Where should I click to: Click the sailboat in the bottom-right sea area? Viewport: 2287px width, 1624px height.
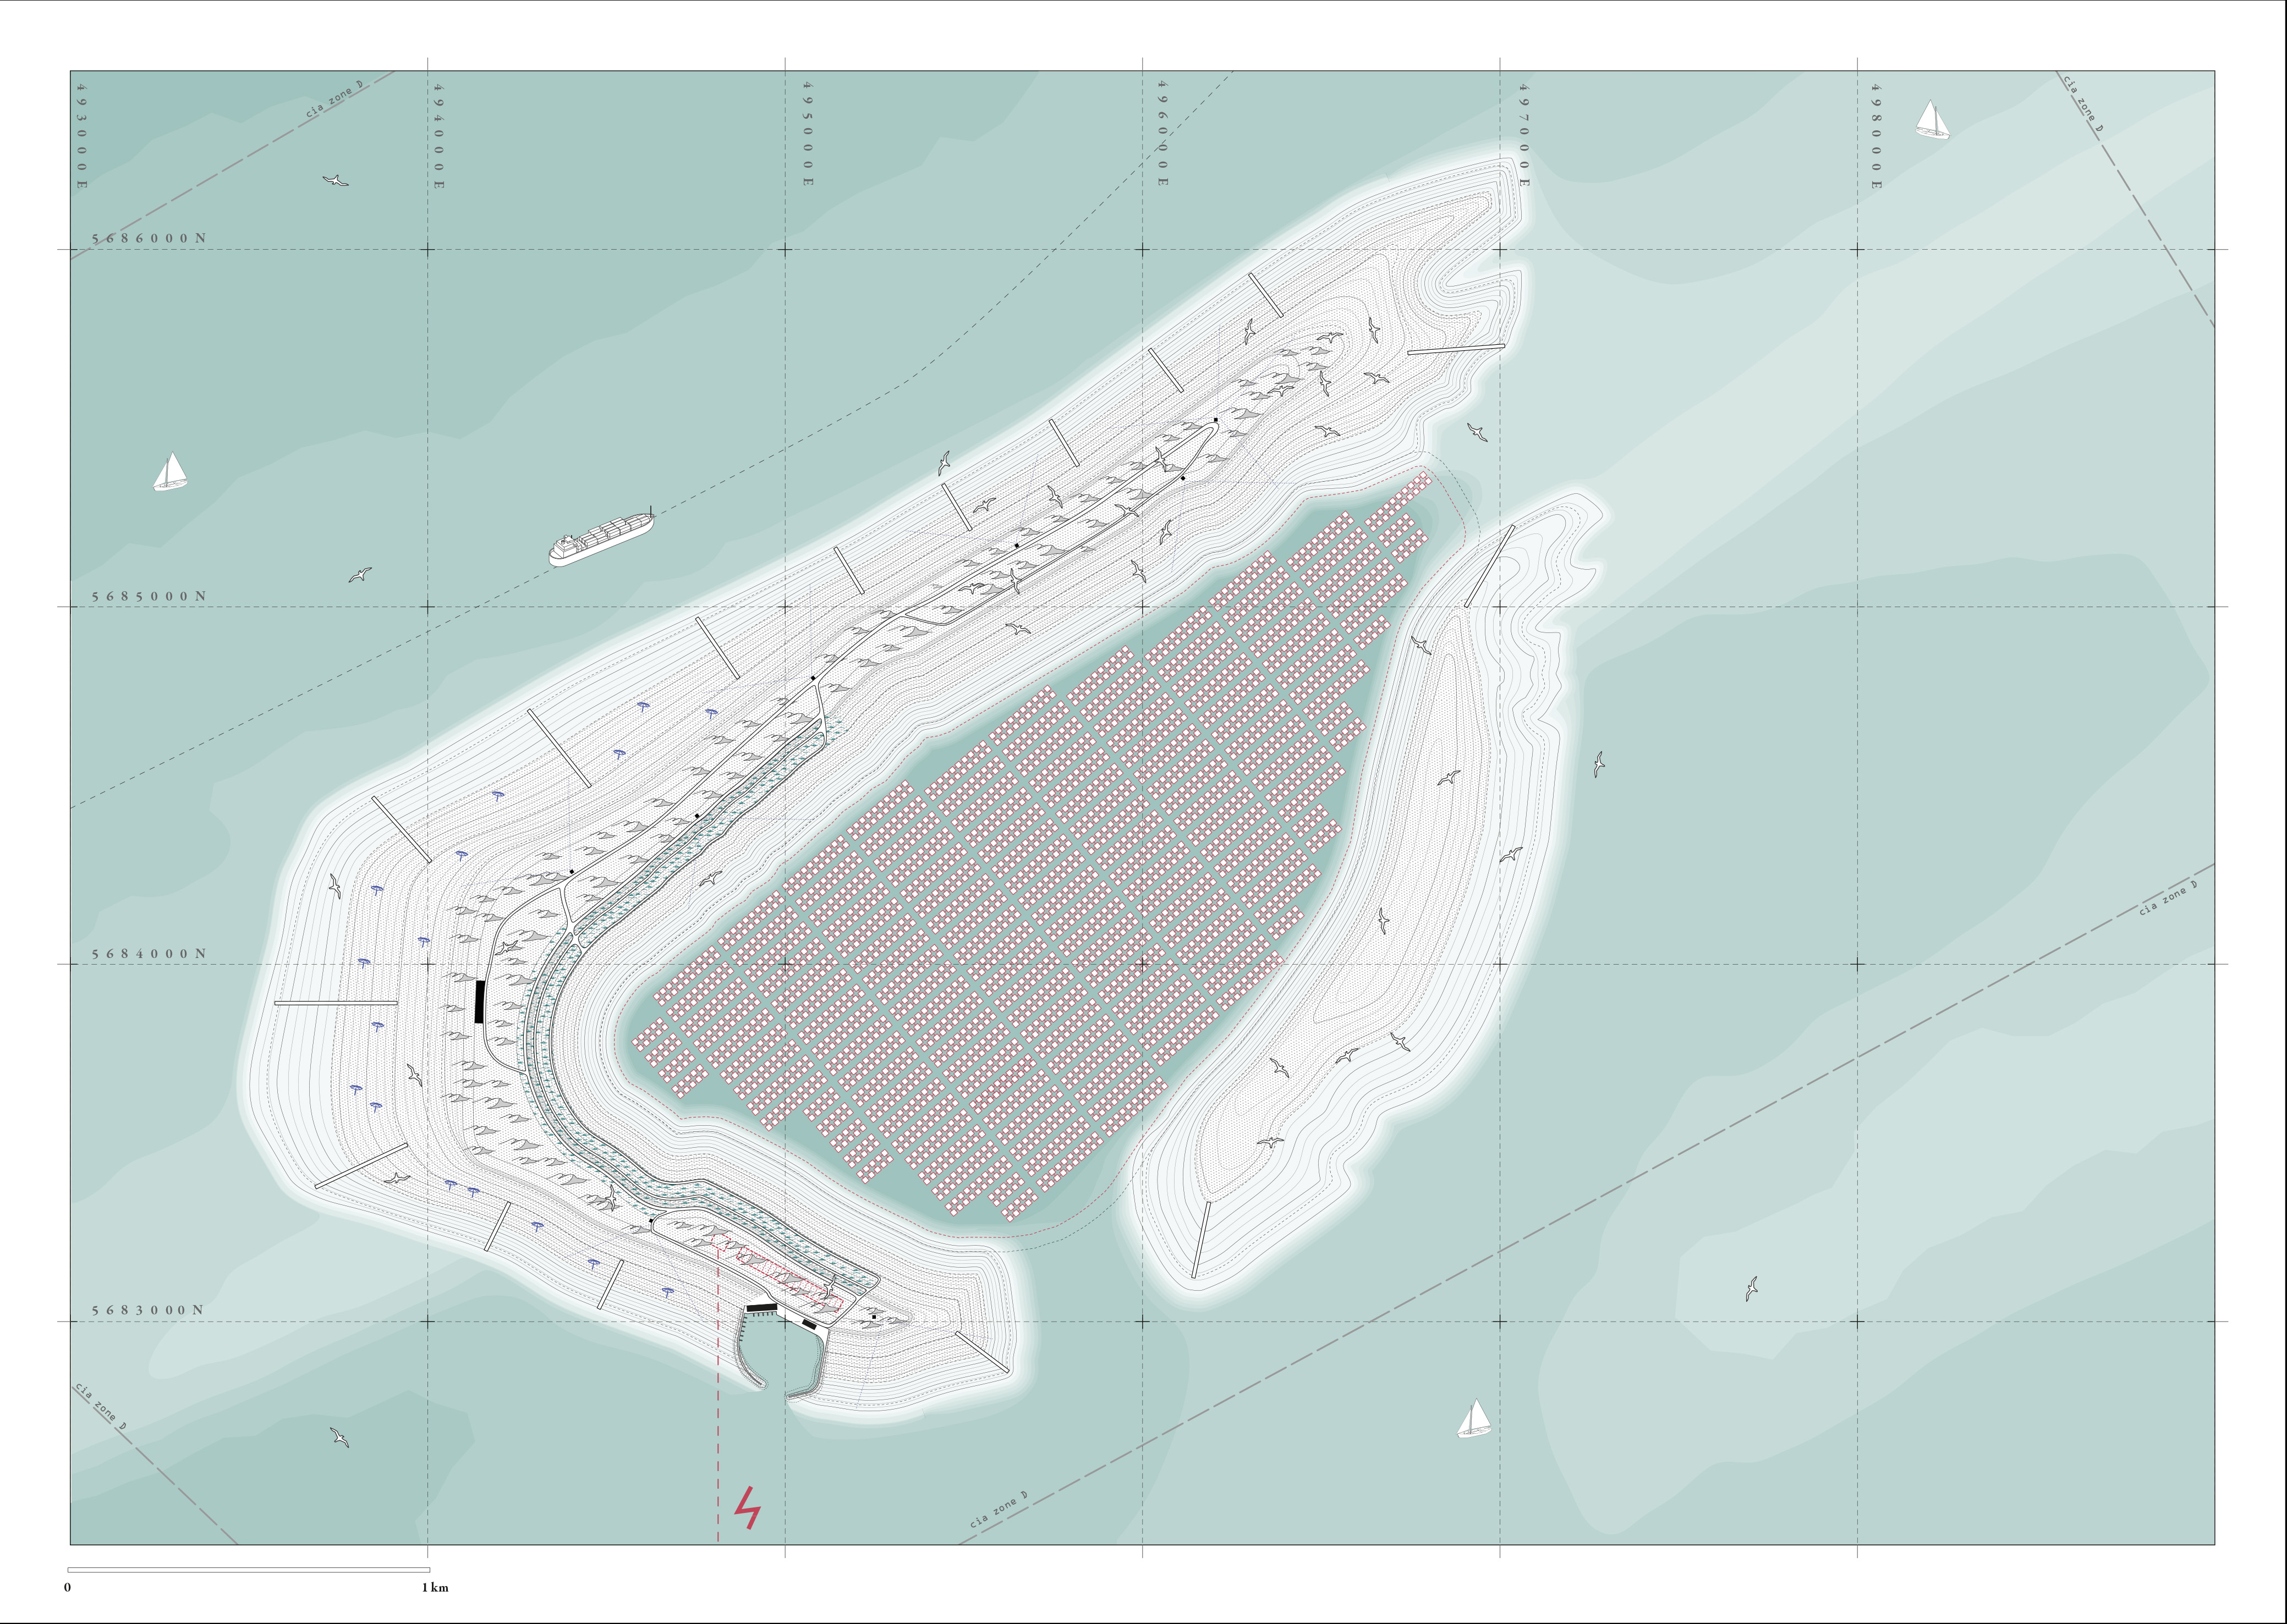point(1474,1419)
